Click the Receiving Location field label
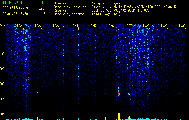Image resolution: width=189 pixels, height=120 pixels. [x=70, y=7]
